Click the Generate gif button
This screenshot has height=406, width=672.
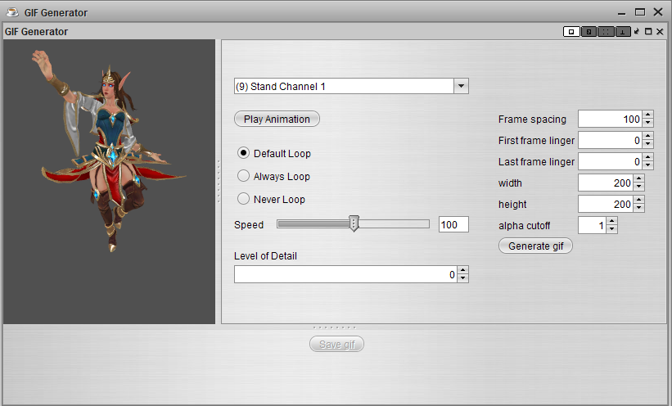coord(535,246)
